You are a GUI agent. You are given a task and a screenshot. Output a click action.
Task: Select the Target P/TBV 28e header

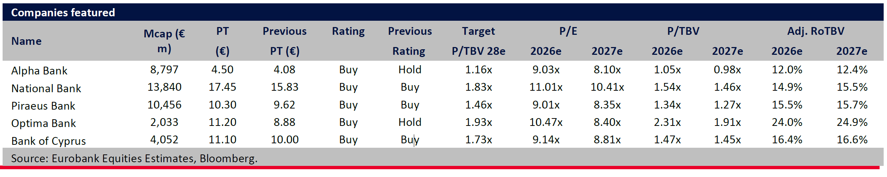(478, 41)
